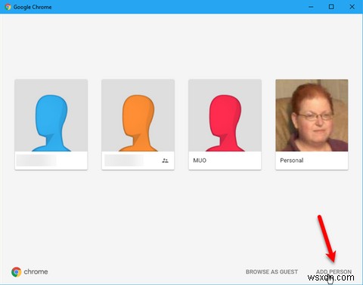
Task: Select the MUO profile with red avatar
Action: click(x=225, y=124)
